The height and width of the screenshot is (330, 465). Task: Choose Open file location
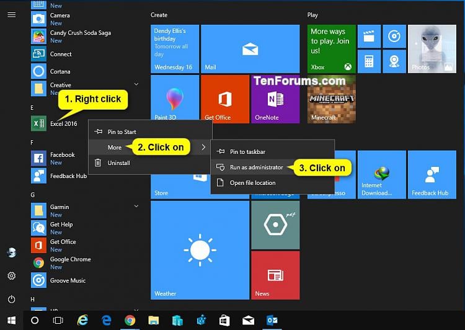point(273,182)
